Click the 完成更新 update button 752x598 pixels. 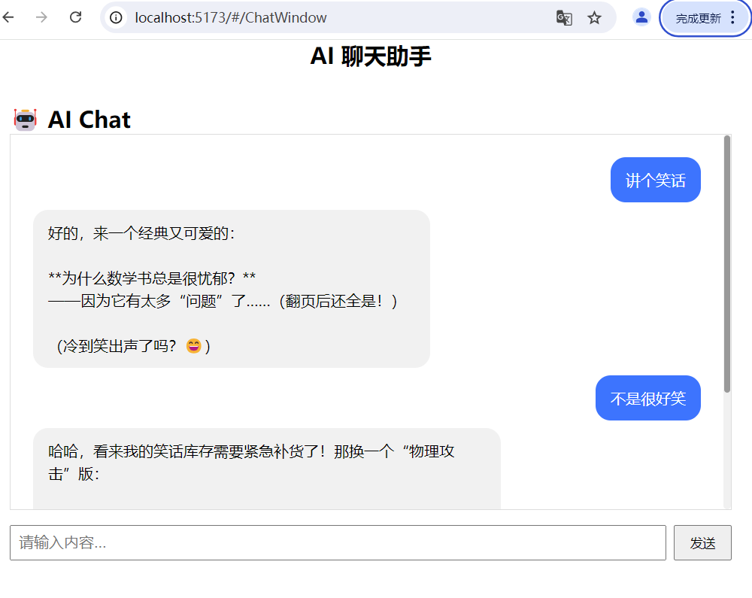click(698, 18)
